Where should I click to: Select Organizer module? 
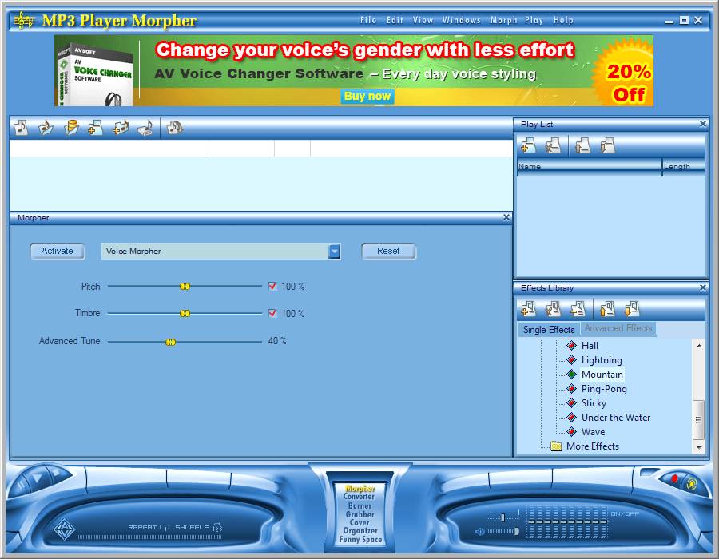pos(360,530)
